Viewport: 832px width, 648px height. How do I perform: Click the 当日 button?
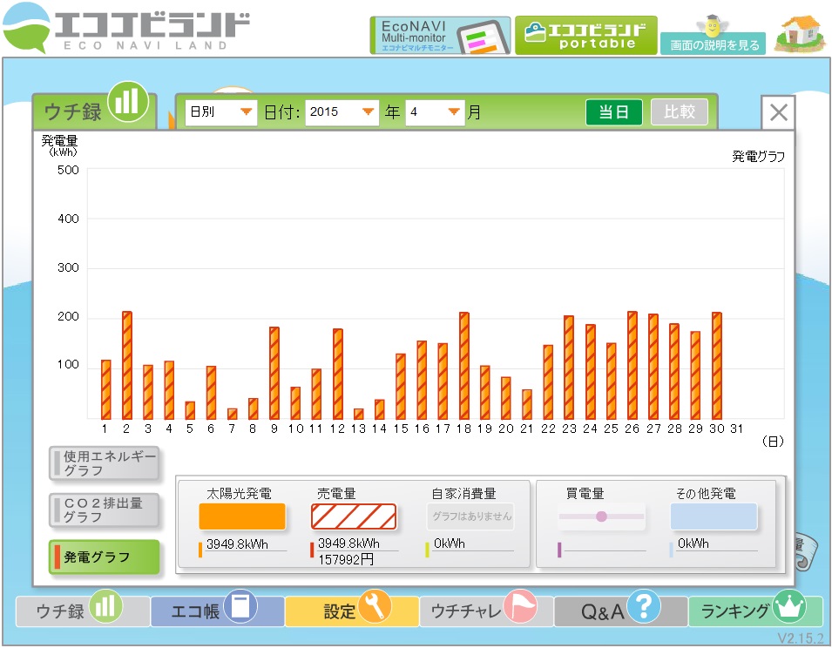(614, 111)
